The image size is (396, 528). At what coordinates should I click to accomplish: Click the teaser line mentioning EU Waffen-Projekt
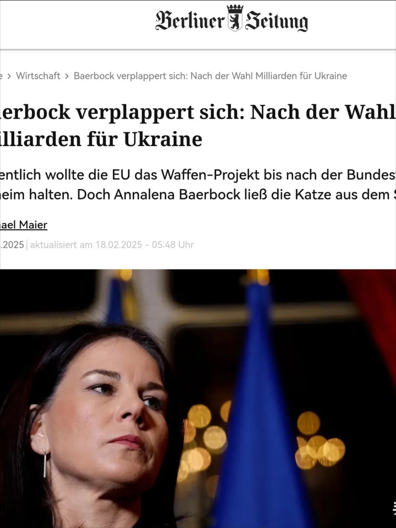198,175
